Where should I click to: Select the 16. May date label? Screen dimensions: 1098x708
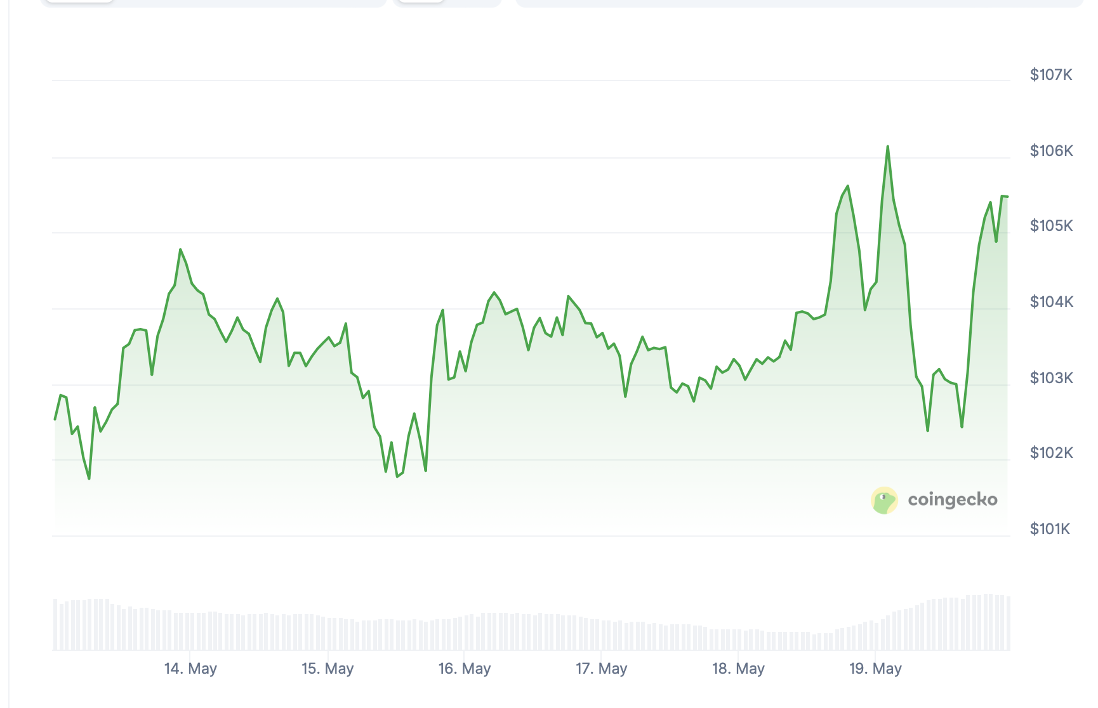click(x=465, y=669)
